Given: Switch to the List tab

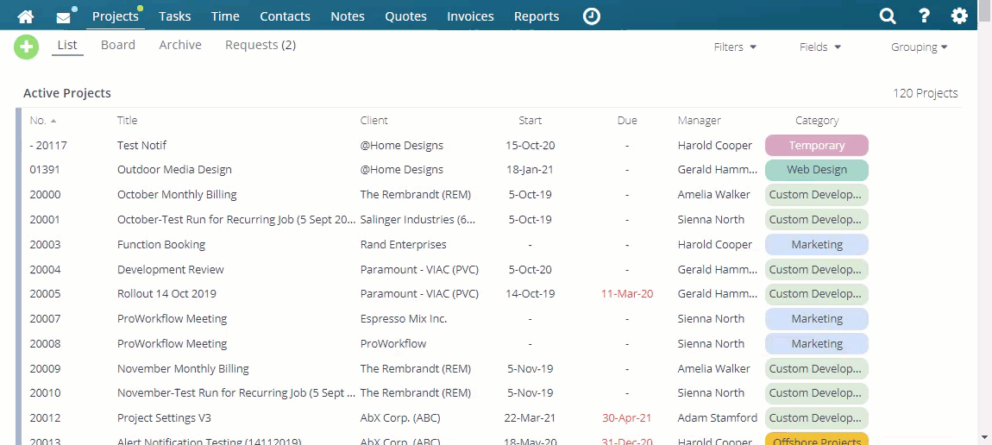Looking at the screenshot, I should click(x=67, y=45).
